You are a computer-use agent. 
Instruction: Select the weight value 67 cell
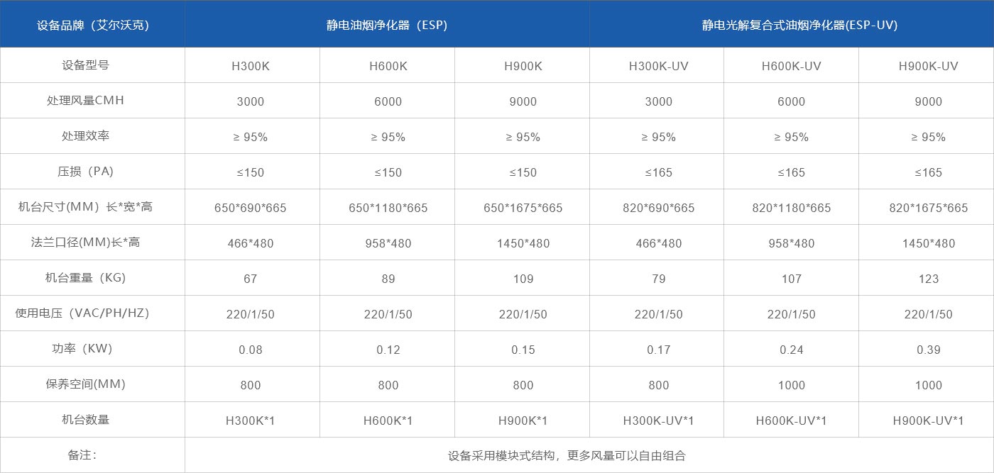point(250,279)
